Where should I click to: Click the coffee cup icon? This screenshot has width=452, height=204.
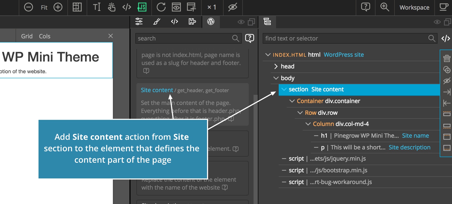click(x=444, y=7)
